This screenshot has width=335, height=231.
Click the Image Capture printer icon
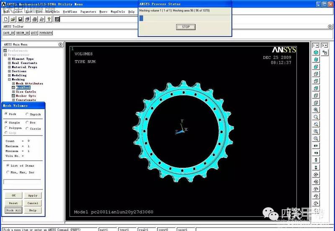point(35,19)
